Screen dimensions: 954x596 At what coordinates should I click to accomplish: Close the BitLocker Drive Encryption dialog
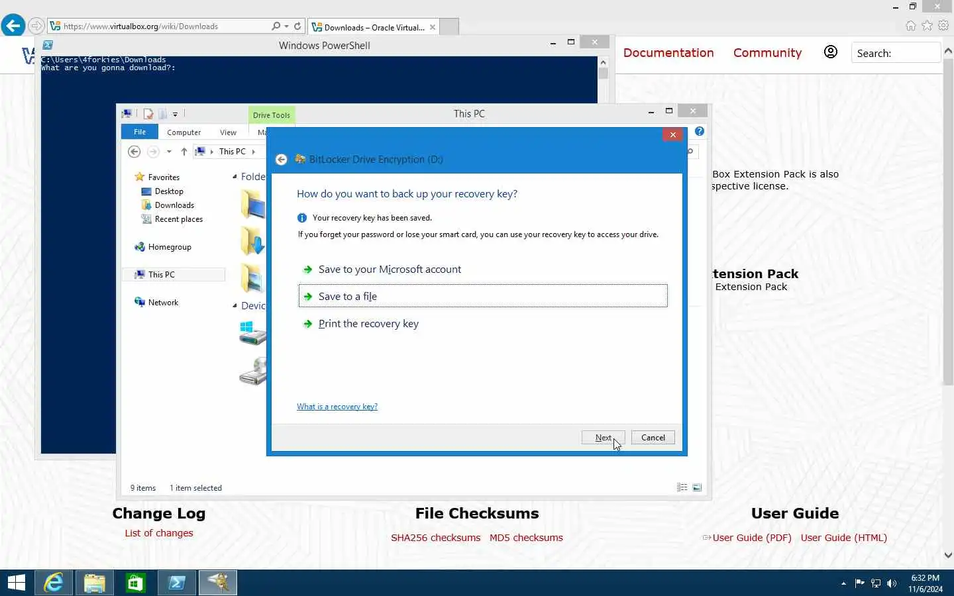tap(672, 134)
